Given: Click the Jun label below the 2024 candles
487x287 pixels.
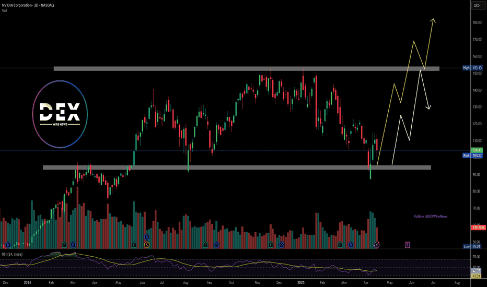Looking at the screenshot, I should [142, 283].
